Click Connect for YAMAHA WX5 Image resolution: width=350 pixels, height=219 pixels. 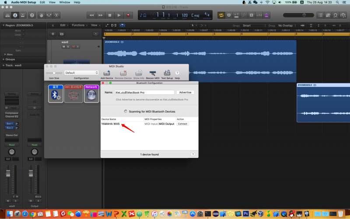point(182,124)
